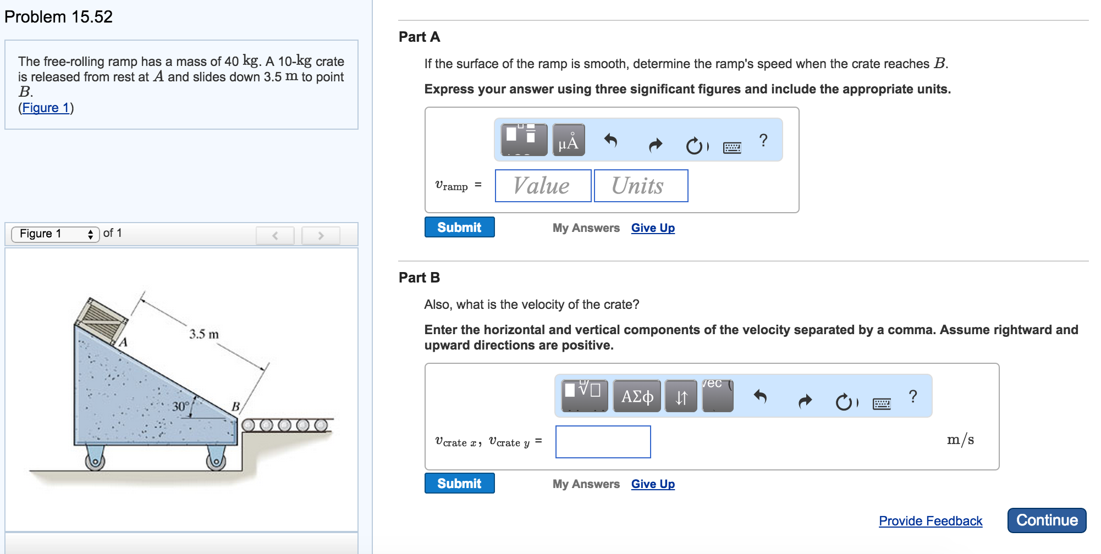Click the Units input field in Part A
Screen dimensions: 1101x554
(x=641, y=186)
